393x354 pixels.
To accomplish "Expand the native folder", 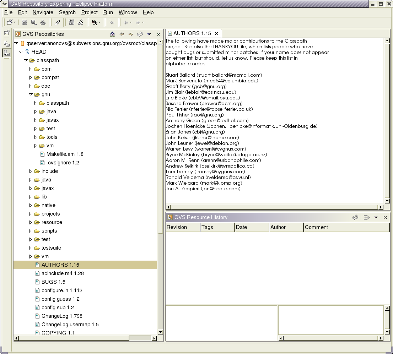I will tap(31, 206).
